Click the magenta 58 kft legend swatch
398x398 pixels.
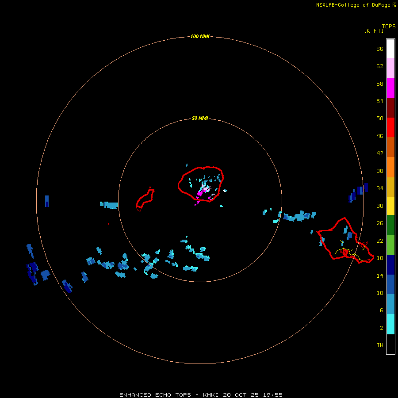click(x=390, y=88)
